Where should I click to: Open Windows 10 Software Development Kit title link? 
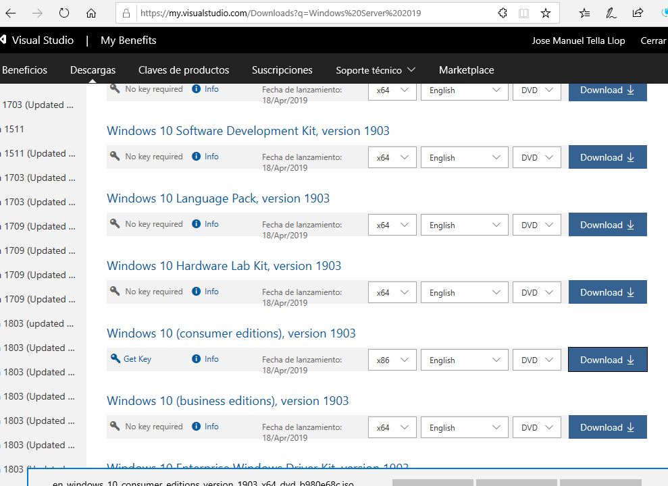click(248, 131)
